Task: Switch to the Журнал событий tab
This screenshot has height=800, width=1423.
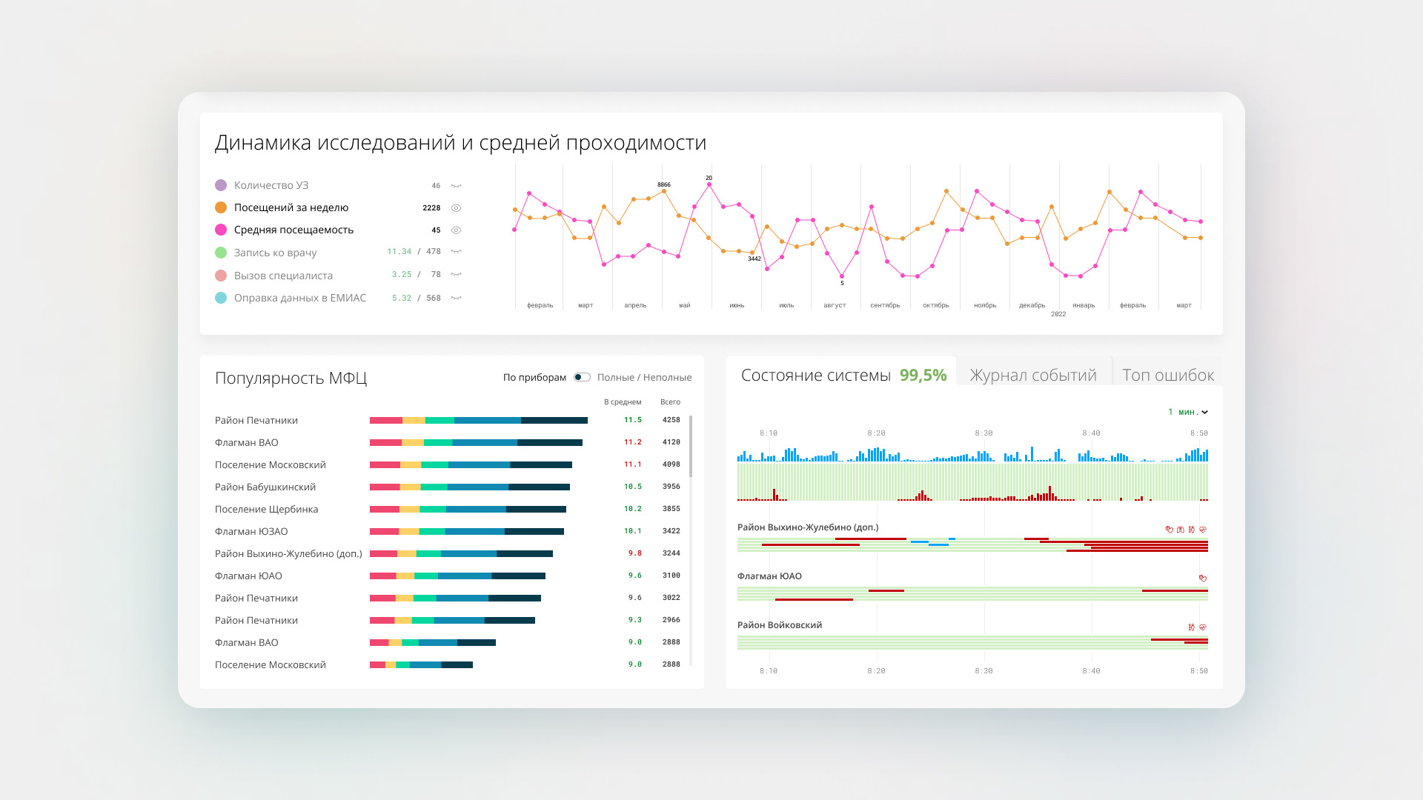Action: 1033,376
